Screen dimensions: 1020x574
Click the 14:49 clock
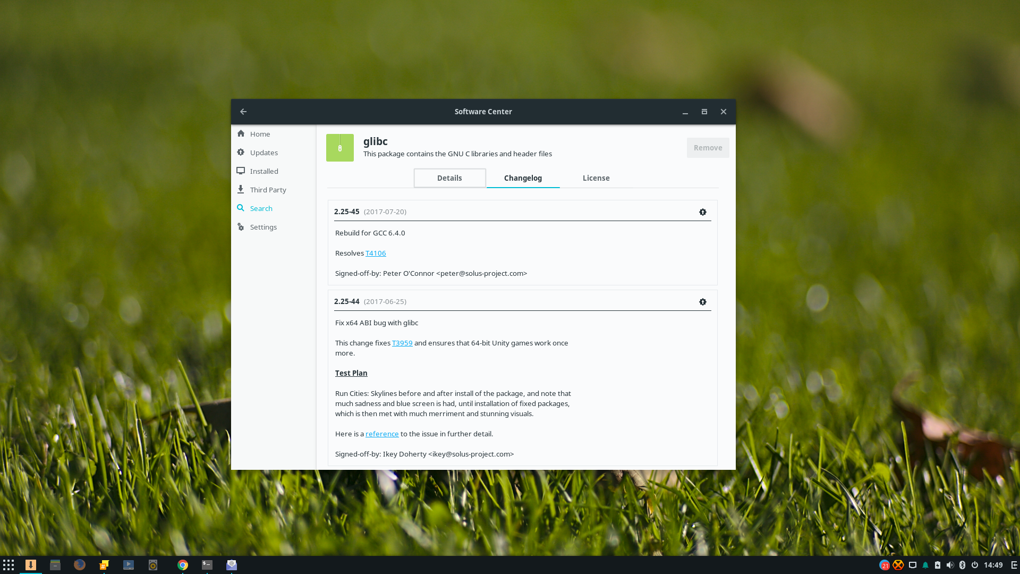coord(993,565)
